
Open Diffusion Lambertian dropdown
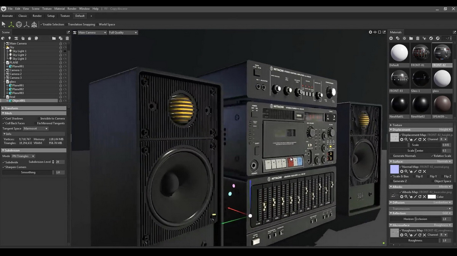click(443, 203)
